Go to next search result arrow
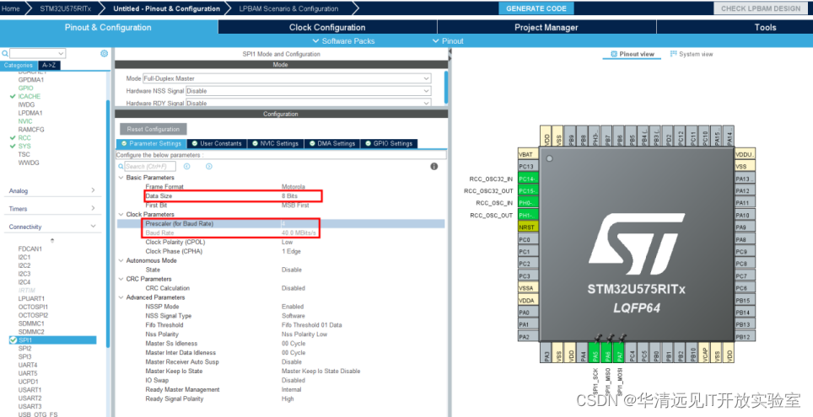 [209, 166]
